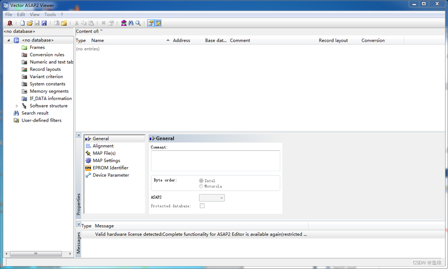Viewport: 448px width, 269px height.
Task: Click the Delete X toolbar icon
Action: (103, 23)
